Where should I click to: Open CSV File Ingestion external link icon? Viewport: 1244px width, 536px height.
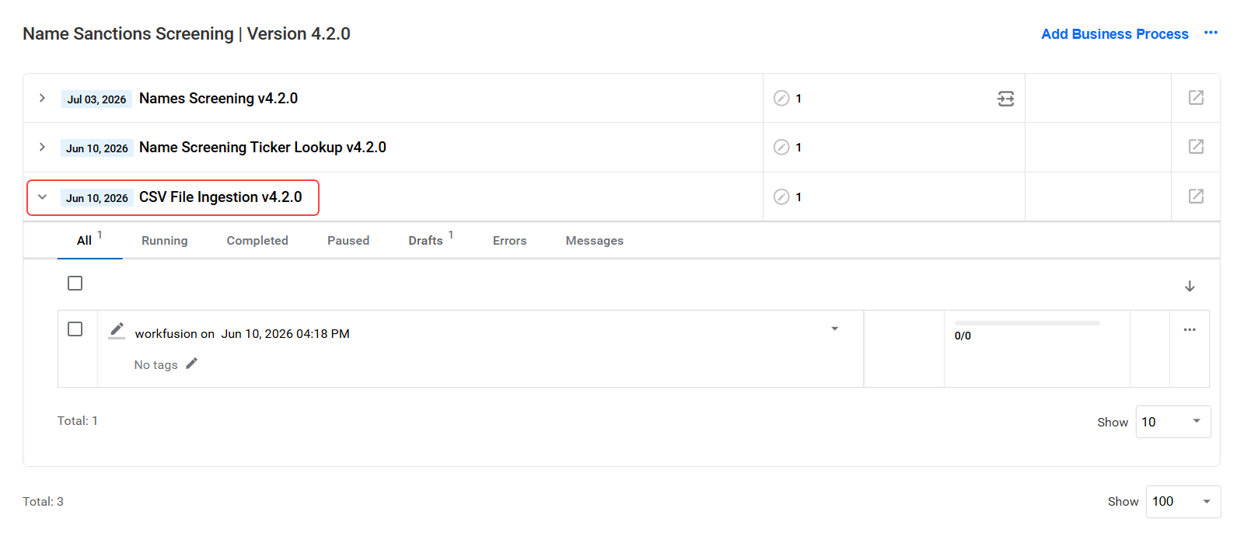click(1196, 197)
